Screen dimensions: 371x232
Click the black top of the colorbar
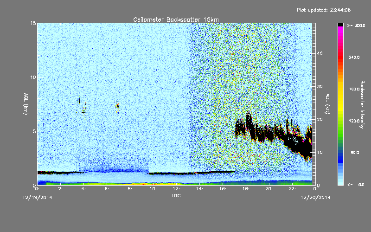coord(340,25)
